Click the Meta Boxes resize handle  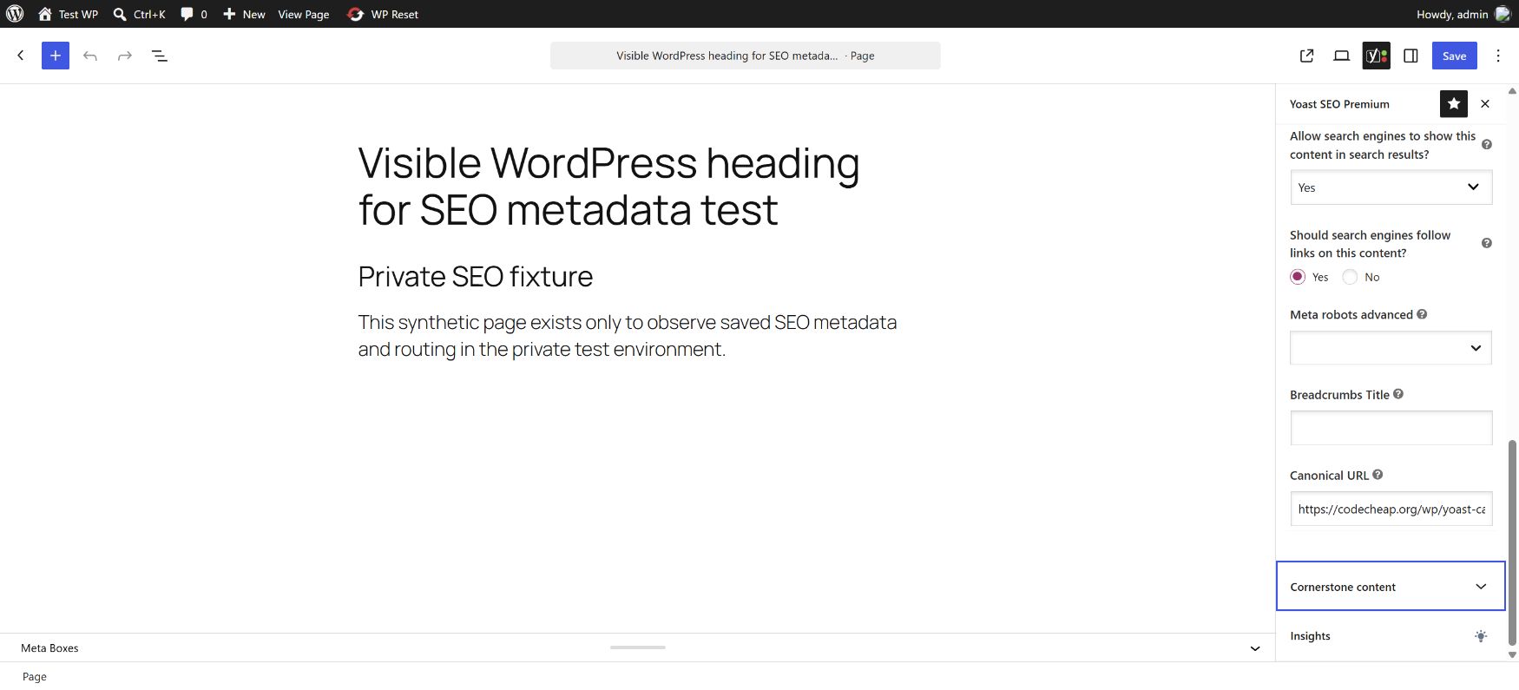638,647
